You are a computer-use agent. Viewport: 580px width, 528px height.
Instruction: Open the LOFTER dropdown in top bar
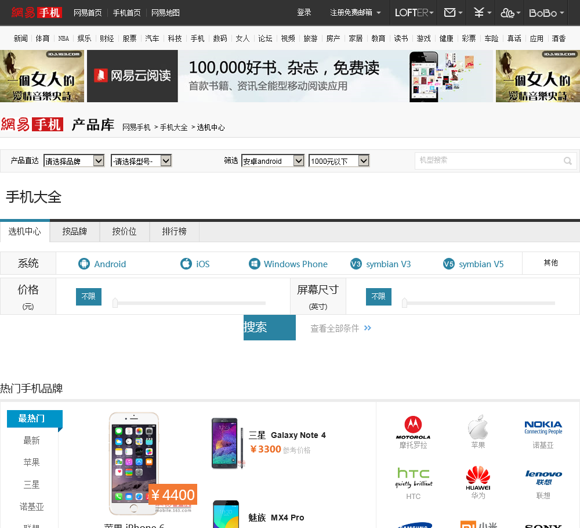pyautogui.click(x=414, y=13)
